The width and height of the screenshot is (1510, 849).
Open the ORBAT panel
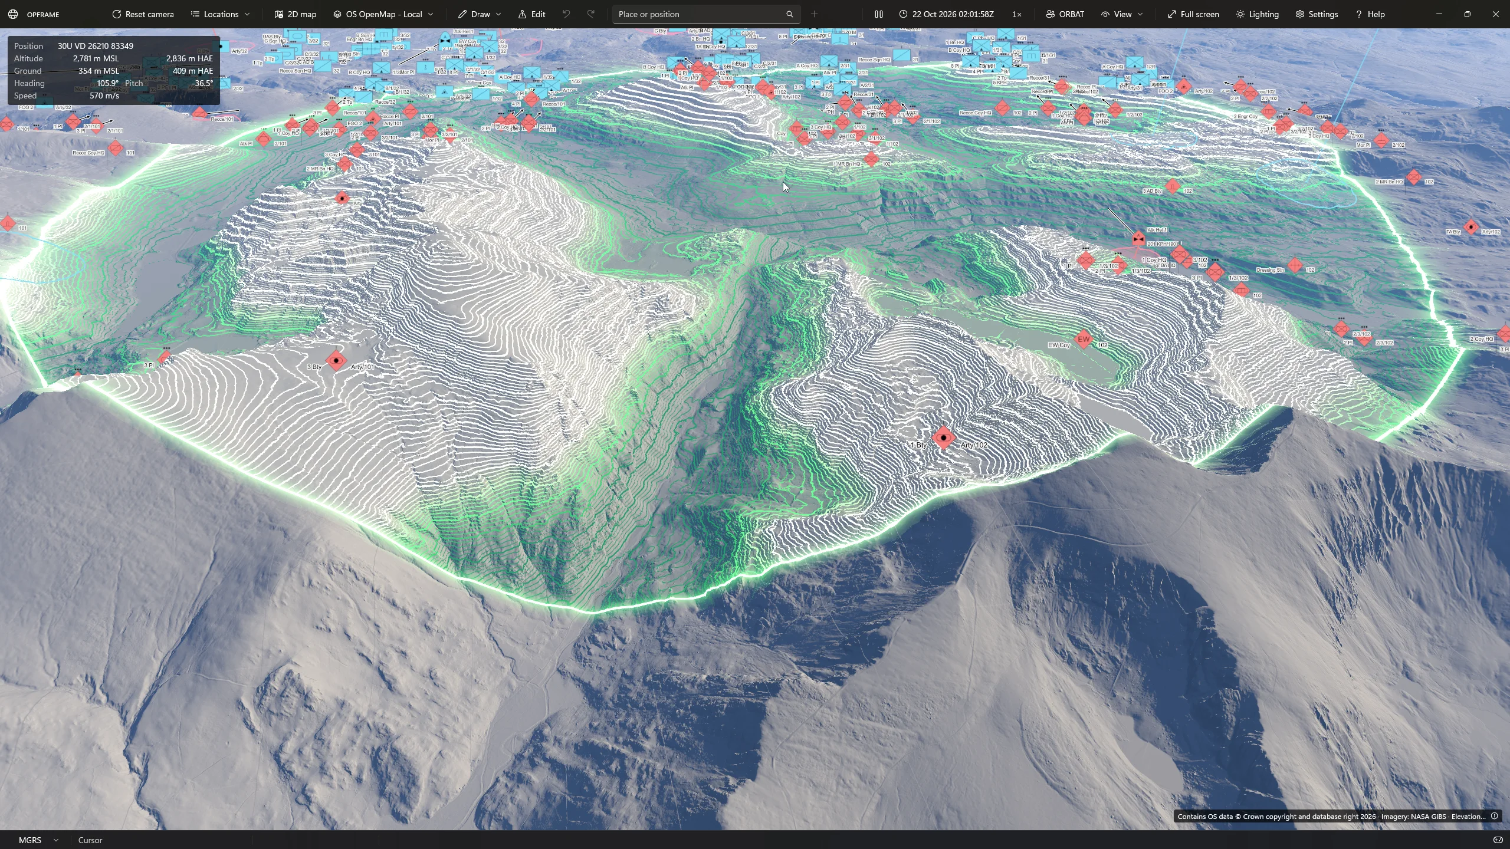point(1065,14)
